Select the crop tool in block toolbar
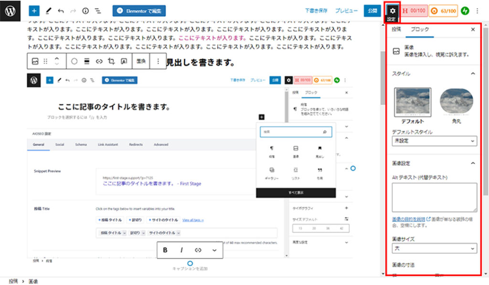489x285 pixels. pyautogui.click(x=111, y=61)
